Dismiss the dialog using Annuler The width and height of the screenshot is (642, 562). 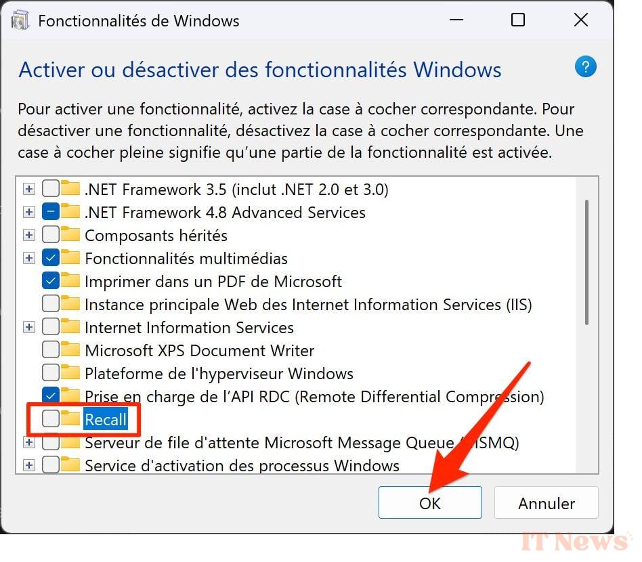coord(546,502)
